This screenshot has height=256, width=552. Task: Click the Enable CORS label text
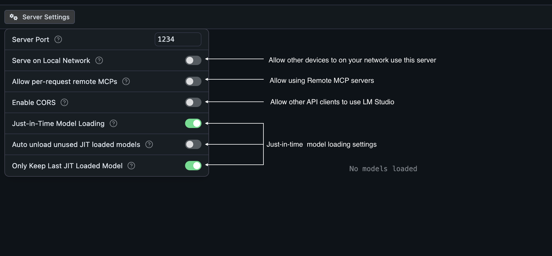(x=34, y=103)
